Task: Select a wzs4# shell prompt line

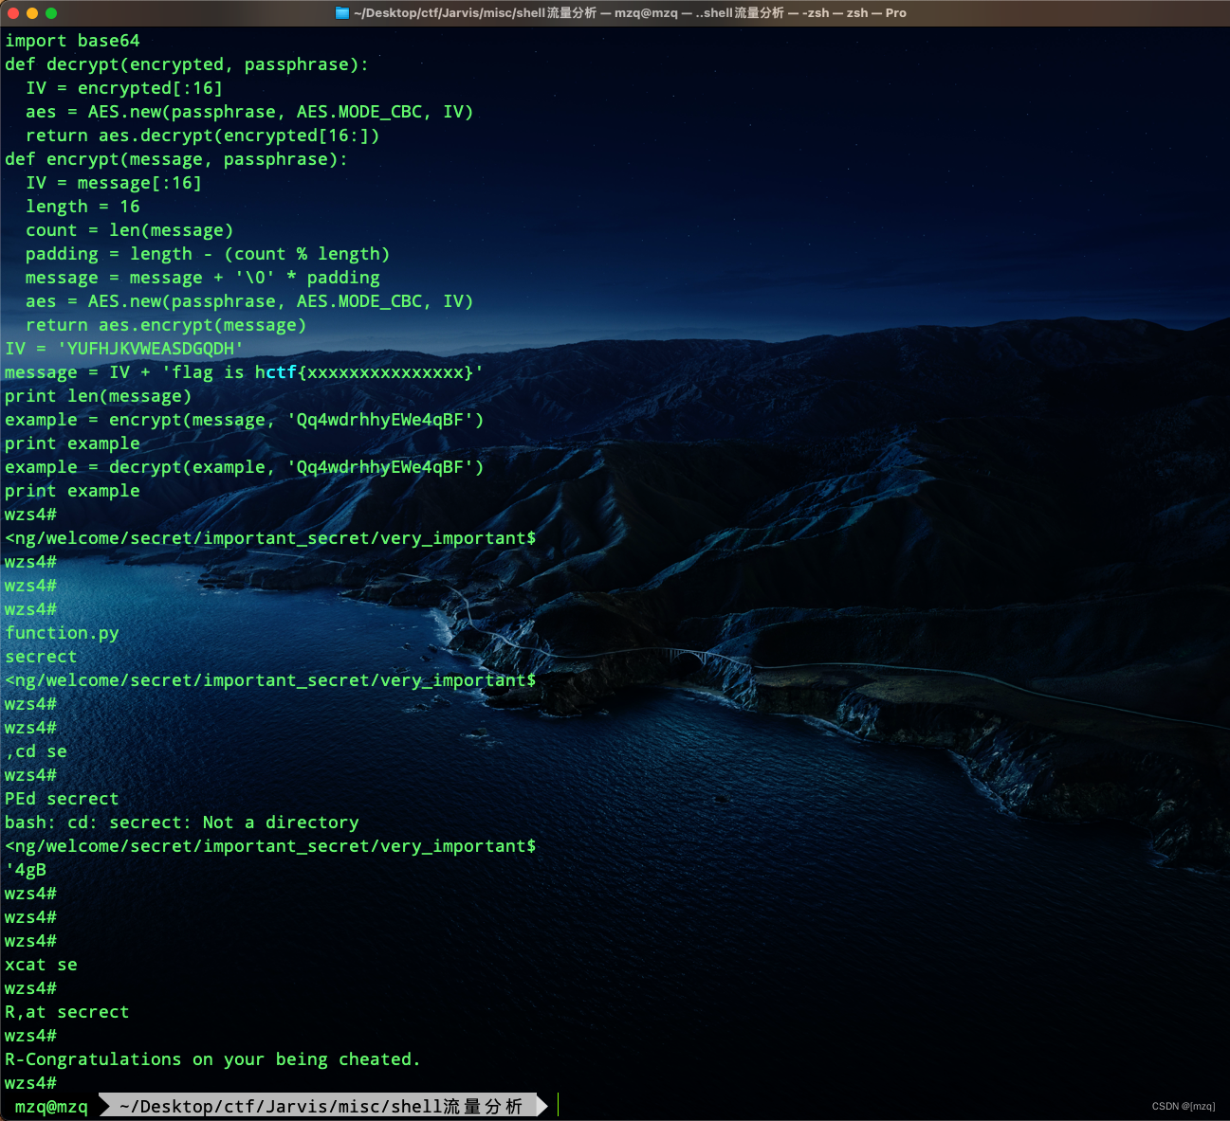Action: click(29, 514)
